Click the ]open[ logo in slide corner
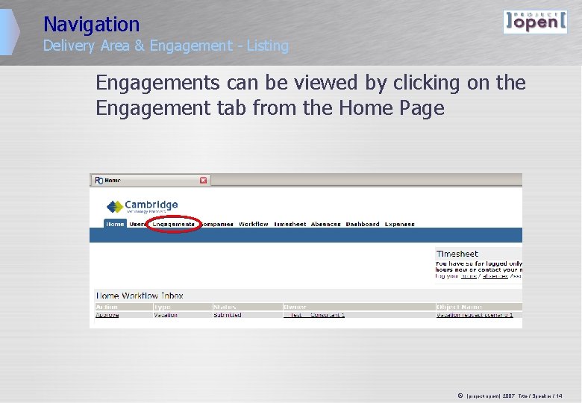 point(535,22)
